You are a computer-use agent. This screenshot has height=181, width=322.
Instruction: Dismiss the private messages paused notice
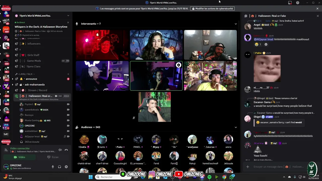pyautogui.click(x=317, y=9)
